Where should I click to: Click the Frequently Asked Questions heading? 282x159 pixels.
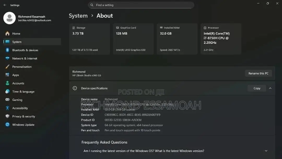click(x=104, y=142)
